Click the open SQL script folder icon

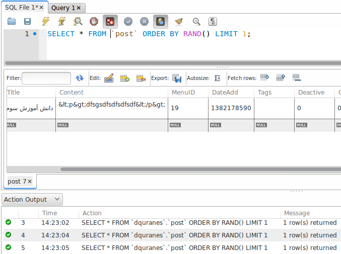pos(12,22)
